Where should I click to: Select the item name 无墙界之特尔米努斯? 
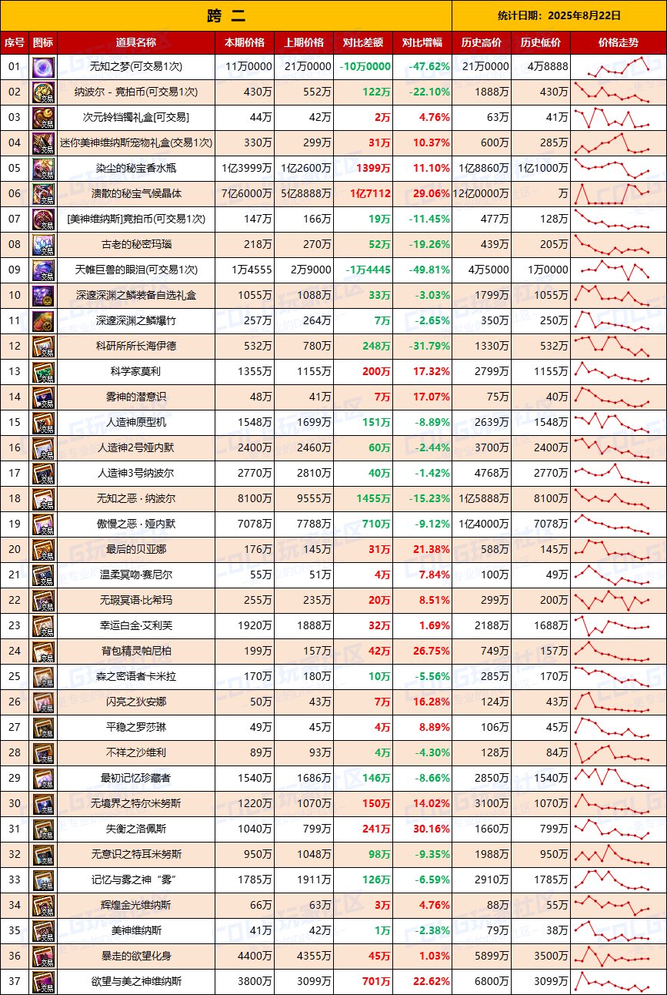click(136, 804)
